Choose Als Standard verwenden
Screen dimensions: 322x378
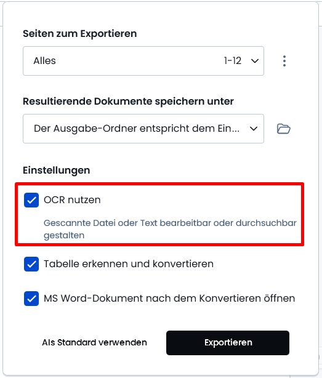(94, 342)
